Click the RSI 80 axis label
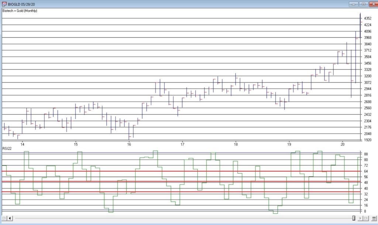 366,160
